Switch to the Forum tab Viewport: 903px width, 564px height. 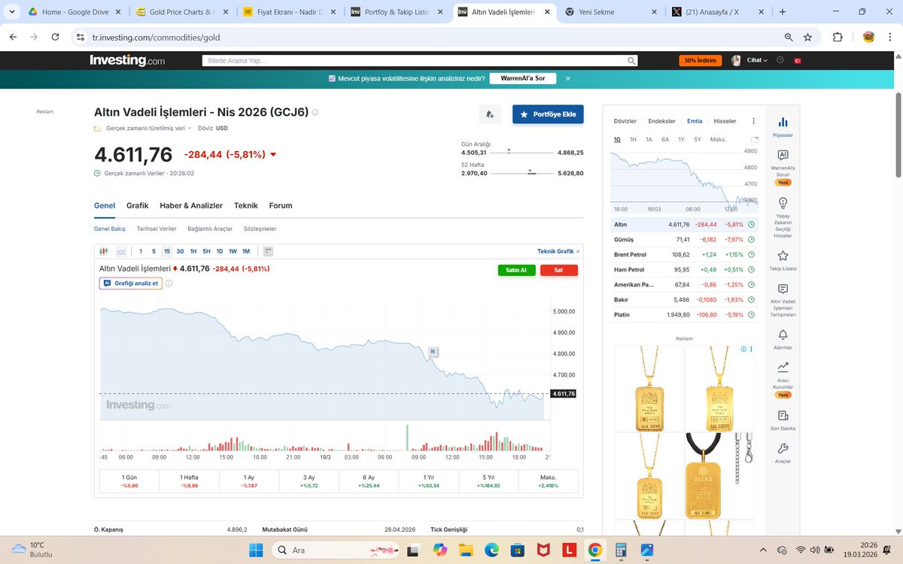point(281,205)
